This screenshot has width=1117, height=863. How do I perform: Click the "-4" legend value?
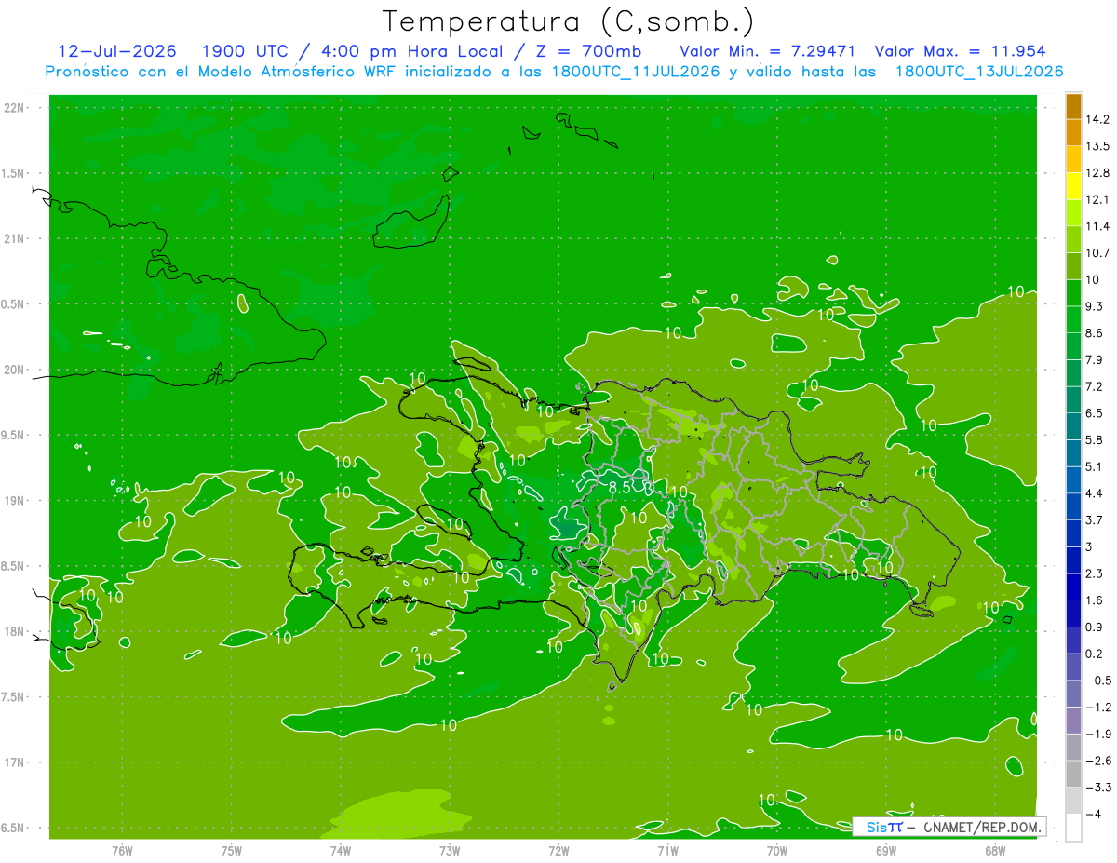1093,815
